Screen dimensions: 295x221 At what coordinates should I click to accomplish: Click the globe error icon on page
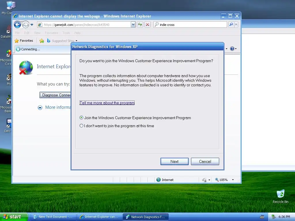coord(26,68)
